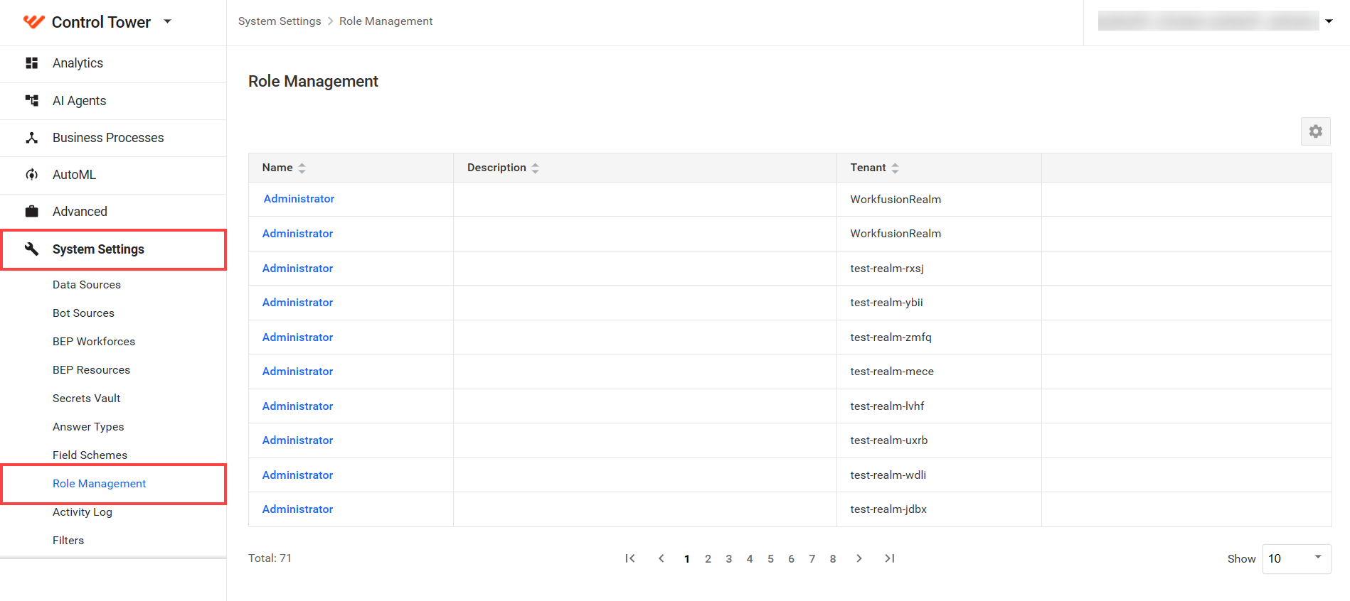Go to first page of roles

pos(630,558)
